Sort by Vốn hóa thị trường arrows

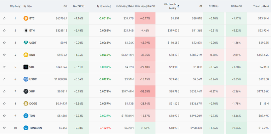[x=178, y=6]
